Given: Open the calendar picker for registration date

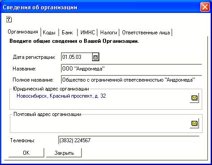Looking at the screenshot, I should tap(96, 57).
